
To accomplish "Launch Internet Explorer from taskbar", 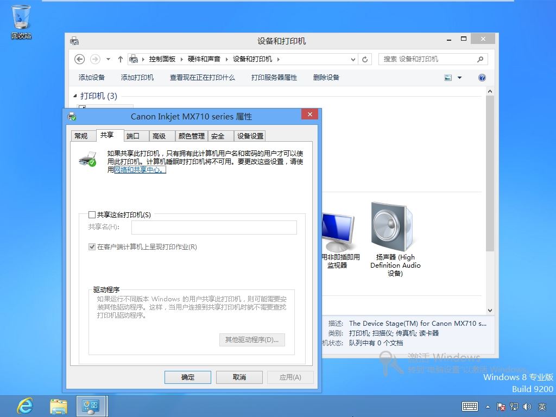I will pos(25,406).
